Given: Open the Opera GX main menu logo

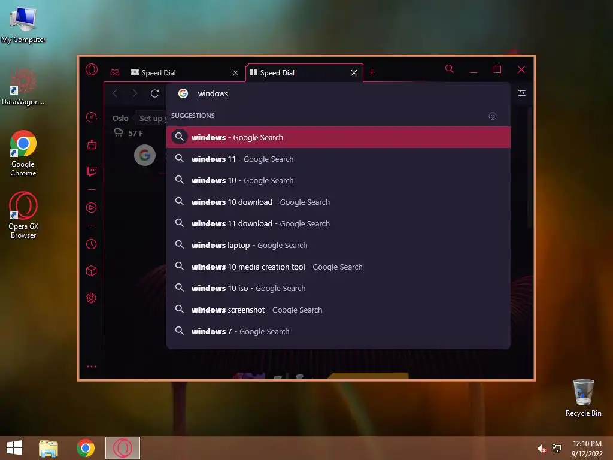Looking at the screenshot, I should pos(92,70).
